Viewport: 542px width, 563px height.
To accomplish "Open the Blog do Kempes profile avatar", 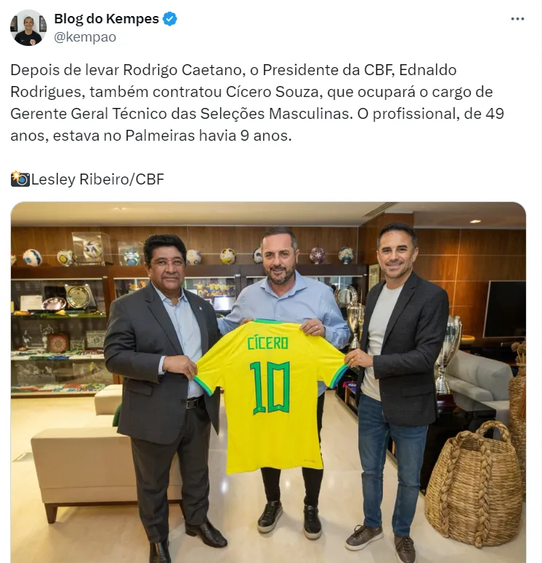I will (x=28, y=28).
